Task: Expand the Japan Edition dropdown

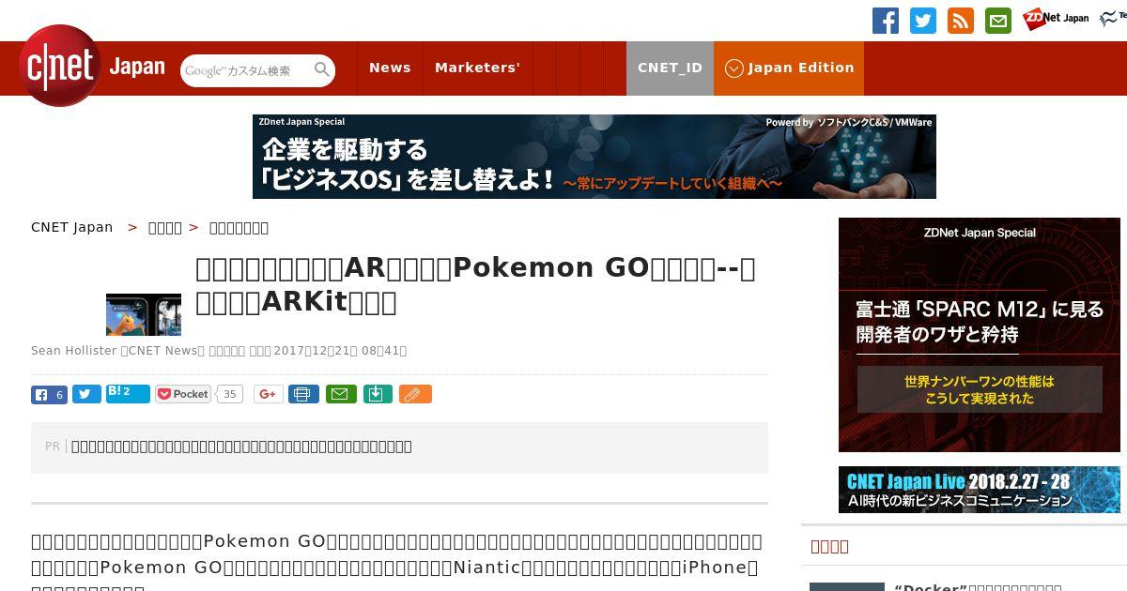Action: pyautogui.click(x=789, y=68)
